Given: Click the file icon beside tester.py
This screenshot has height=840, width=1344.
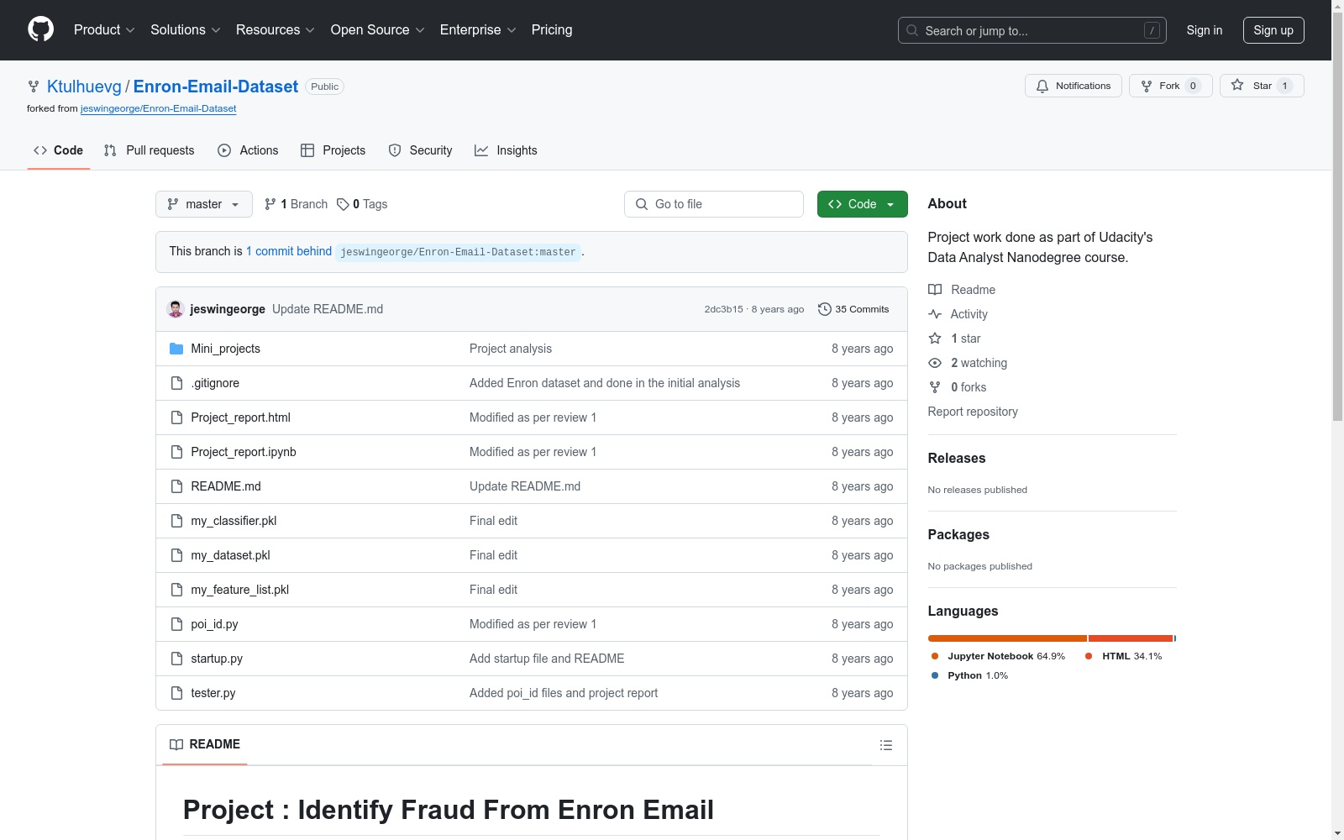Looking at the screenshot, I should click(x=176, y=693).
